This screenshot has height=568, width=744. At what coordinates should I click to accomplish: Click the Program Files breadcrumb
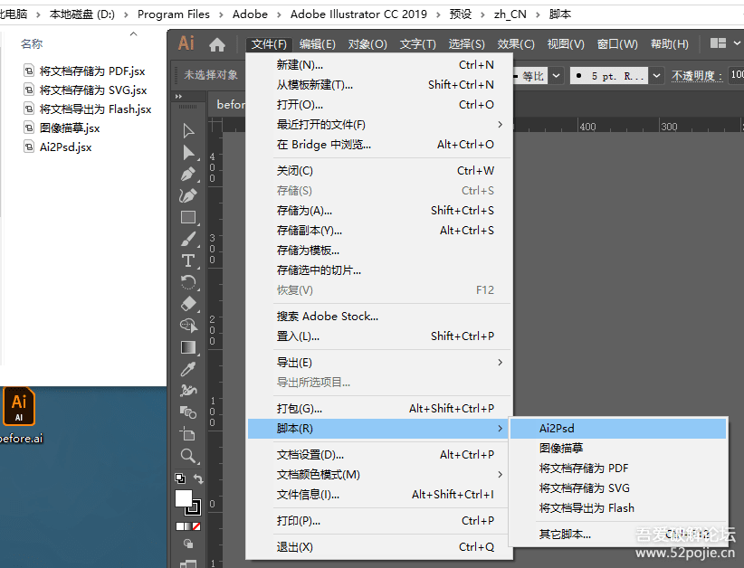pos(173,14)
